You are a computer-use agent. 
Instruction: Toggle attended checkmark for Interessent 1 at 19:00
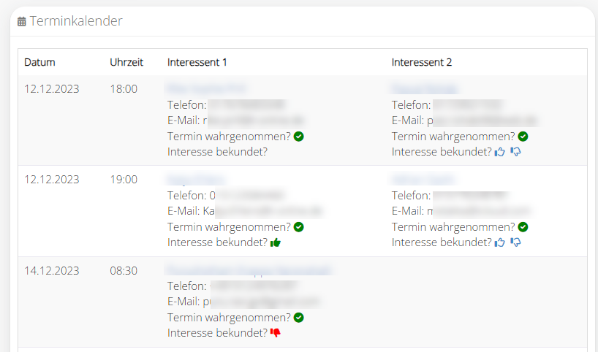click(x=298, y=227)
